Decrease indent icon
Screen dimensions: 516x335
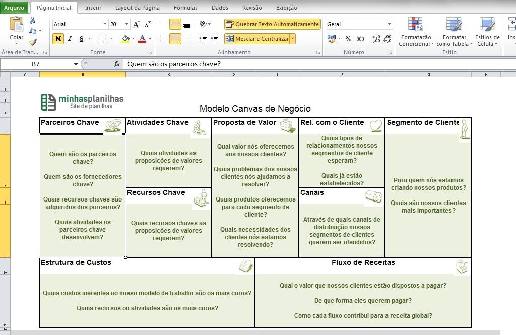[x=203, y=39]
